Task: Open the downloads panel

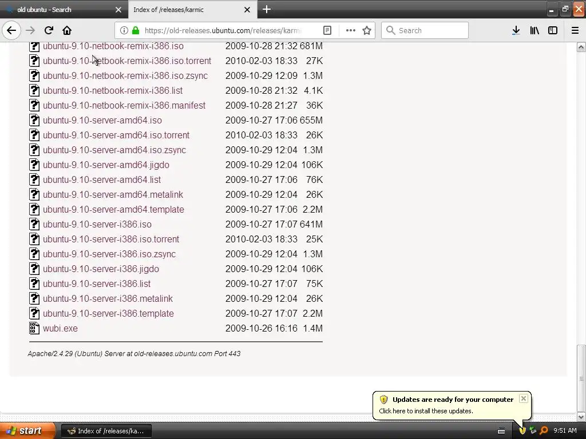Action: [516, 30]
